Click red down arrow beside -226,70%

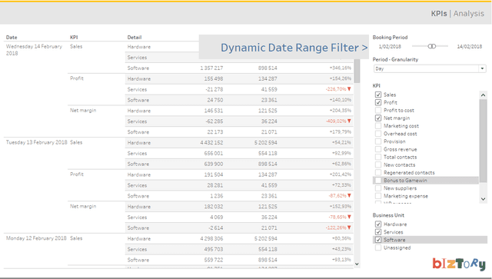[x=349, y=89]
